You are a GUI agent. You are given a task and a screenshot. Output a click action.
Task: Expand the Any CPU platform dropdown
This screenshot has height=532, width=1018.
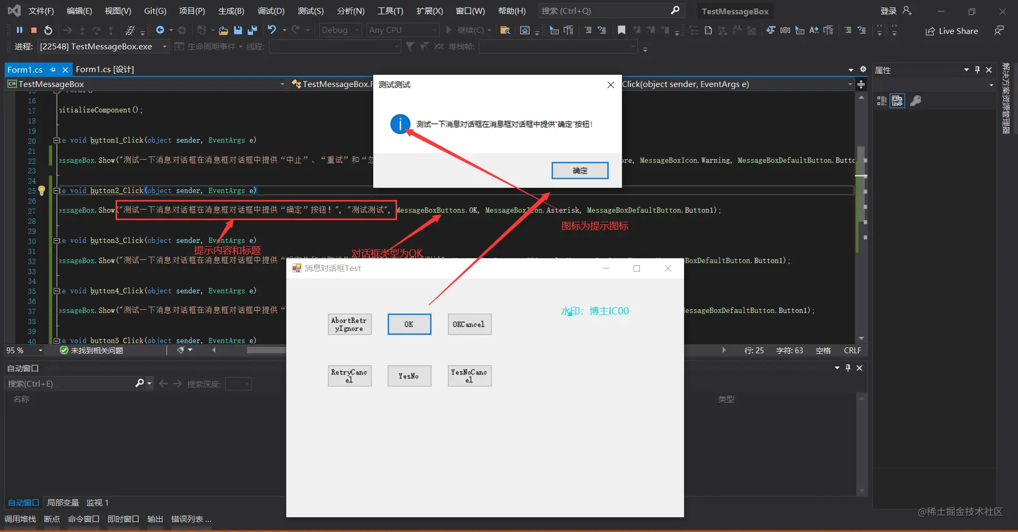tap(403, 30)
